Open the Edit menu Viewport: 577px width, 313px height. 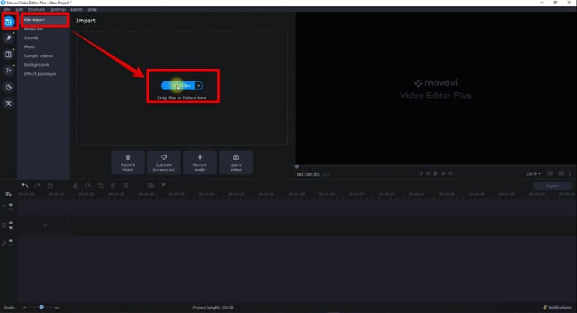pos(19,9)
